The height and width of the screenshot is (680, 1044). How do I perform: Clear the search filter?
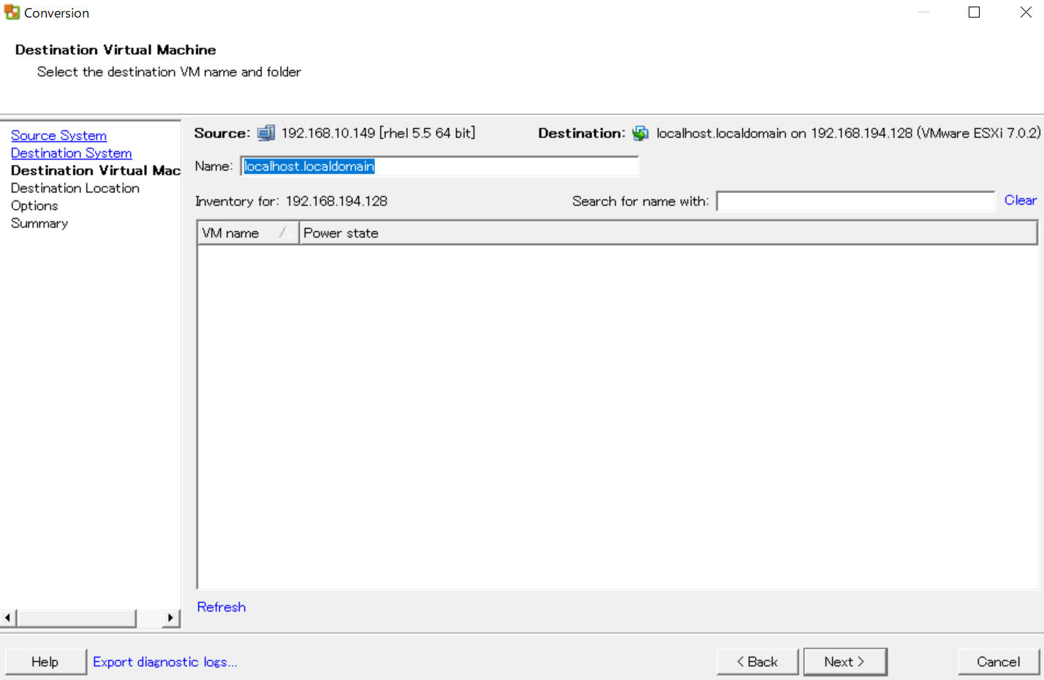click(x=1020, y=200)
